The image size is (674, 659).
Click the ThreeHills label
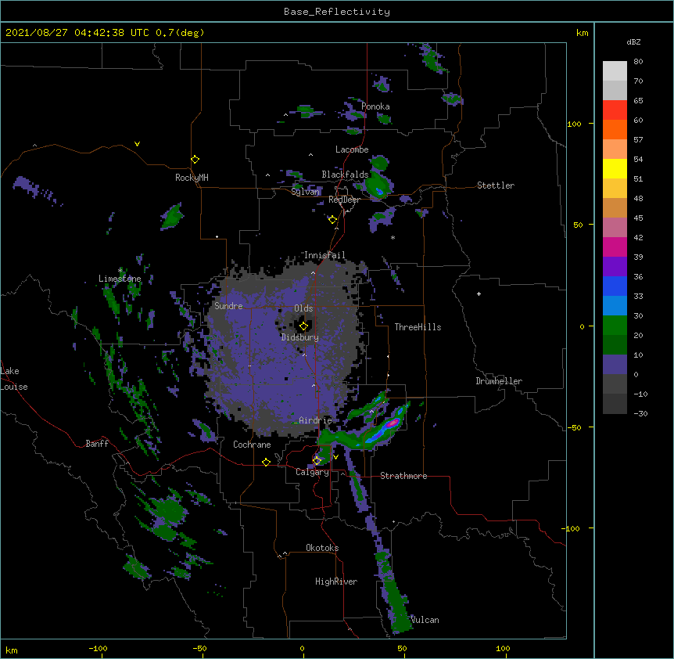[418, 327]
